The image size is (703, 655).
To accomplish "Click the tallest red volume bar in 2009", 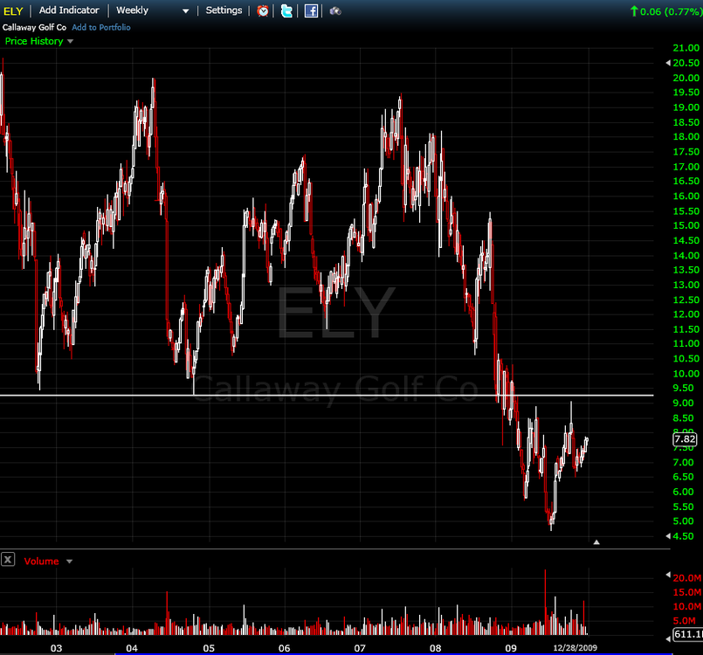I will point(545,602).
